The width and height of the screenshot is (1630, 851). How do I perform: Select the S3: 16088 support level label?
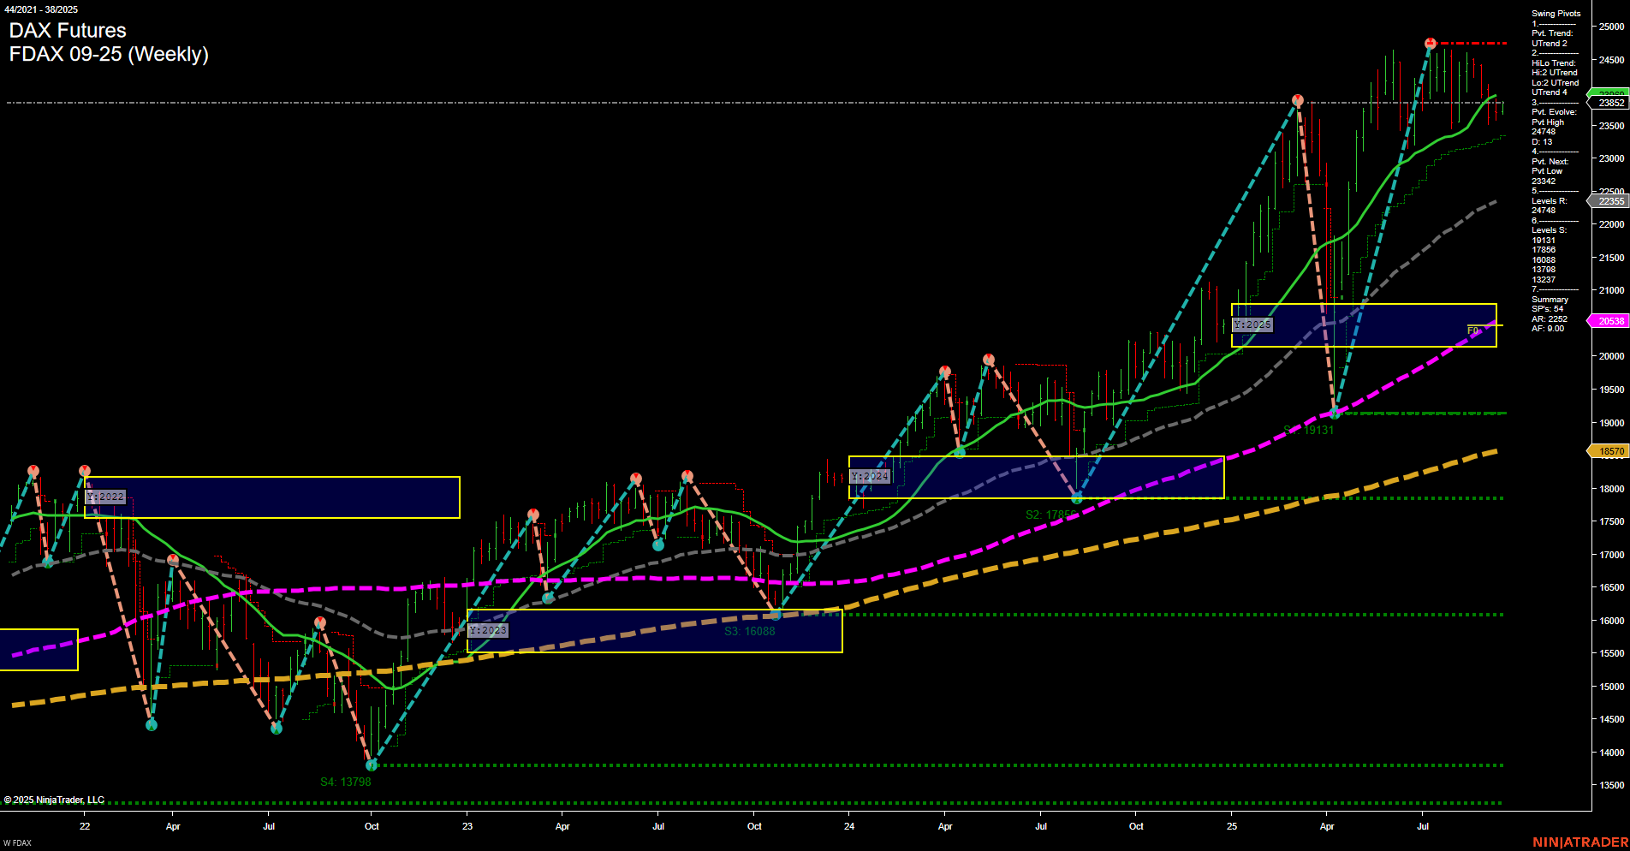[749, 630]
